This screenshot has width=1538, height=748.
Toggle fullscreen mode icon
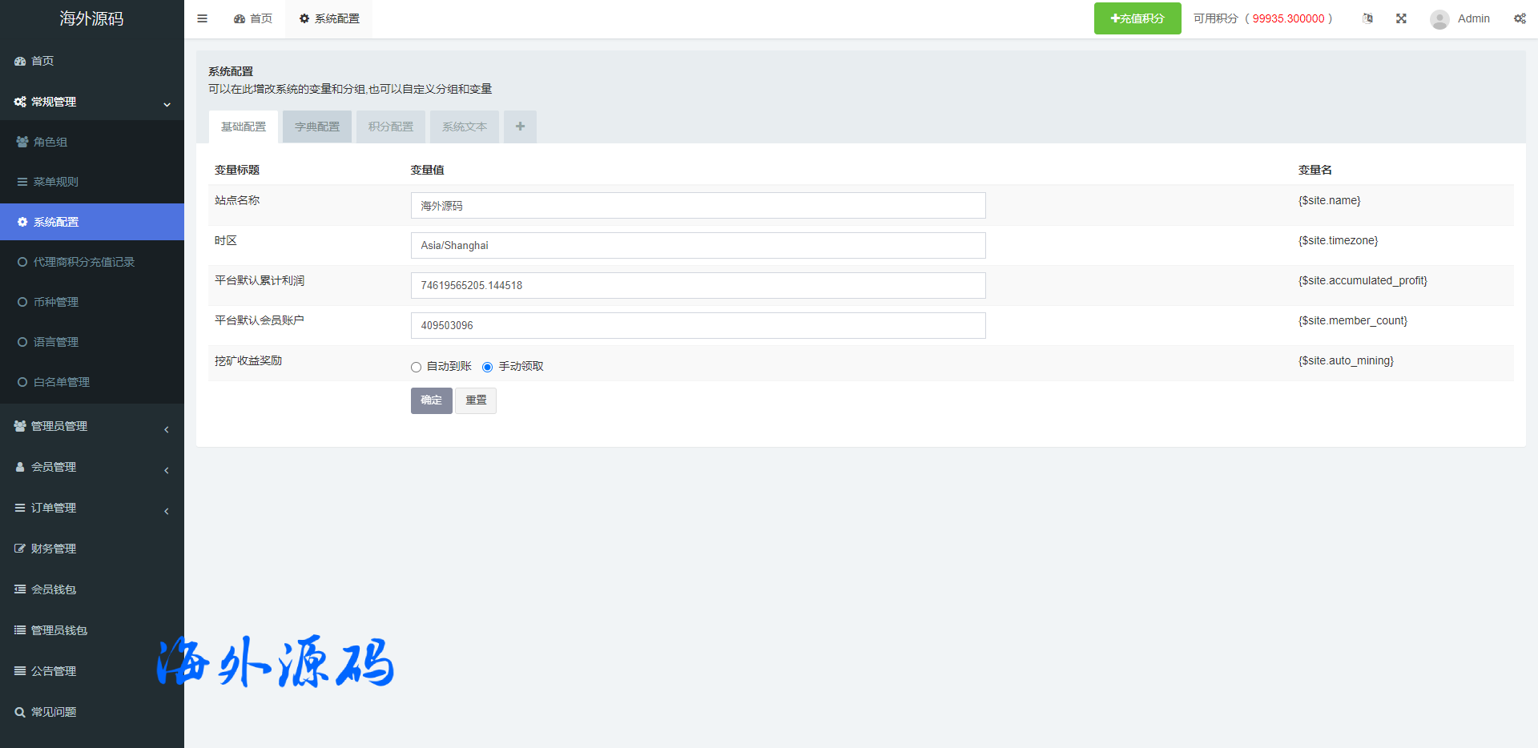tap(1401, 18)
